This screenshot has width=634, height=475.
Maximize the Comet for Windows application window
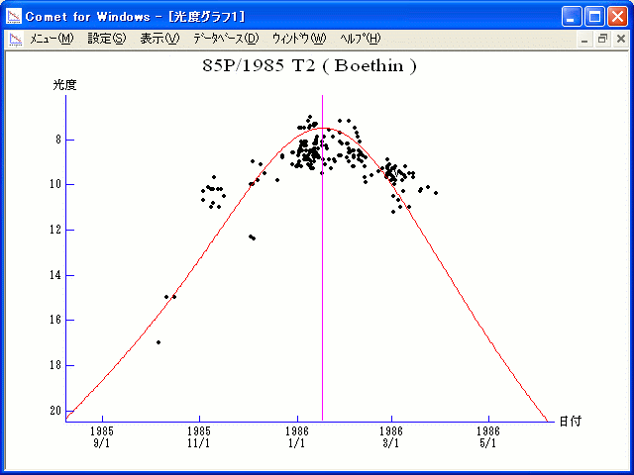[595, 16]
